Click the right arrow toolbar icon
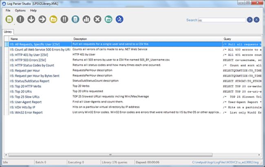Viewport: 265px width, 167px height. tap(42, 20)
